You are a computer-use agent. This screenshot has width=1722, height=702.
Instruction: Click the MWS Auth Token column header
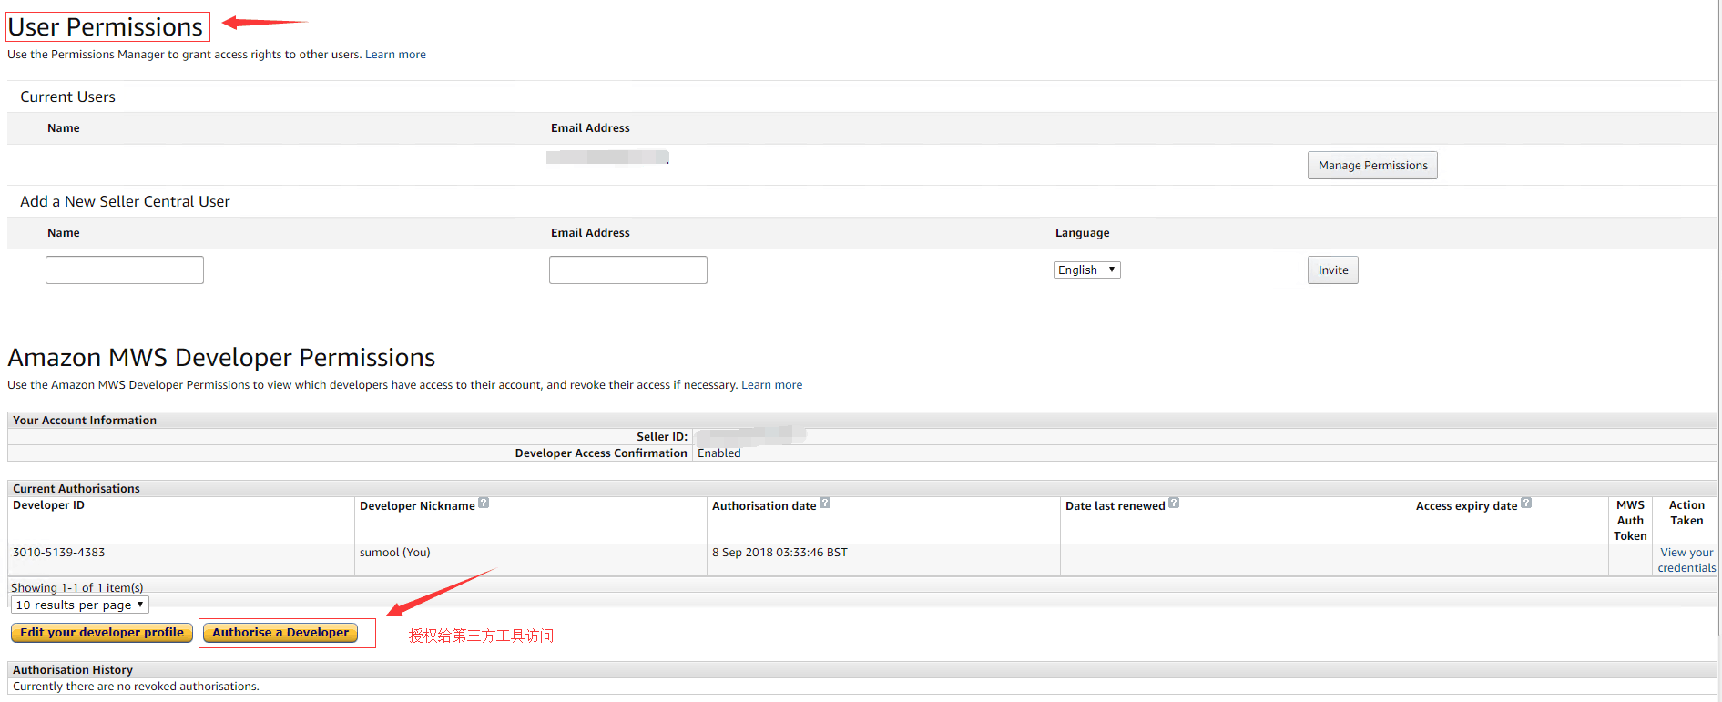click(x=1630, y=521)
